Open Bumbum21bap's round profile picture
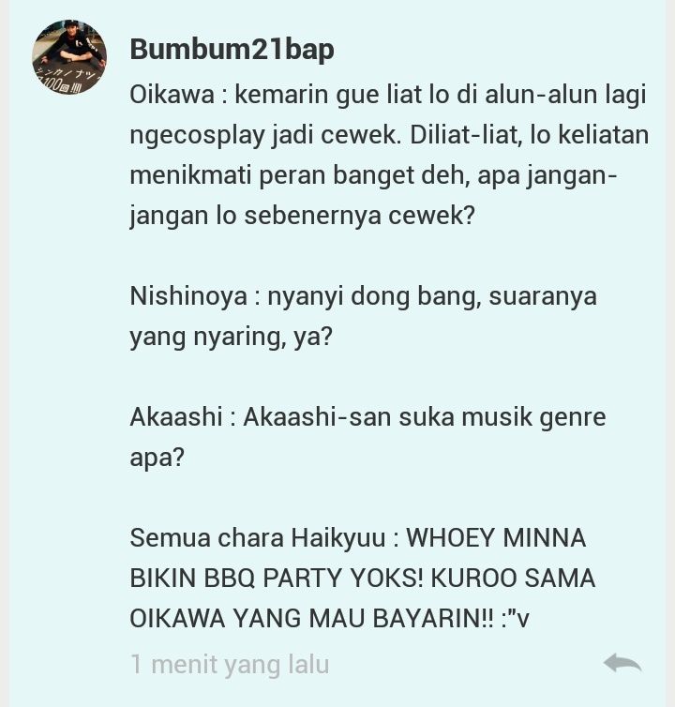 69,57
